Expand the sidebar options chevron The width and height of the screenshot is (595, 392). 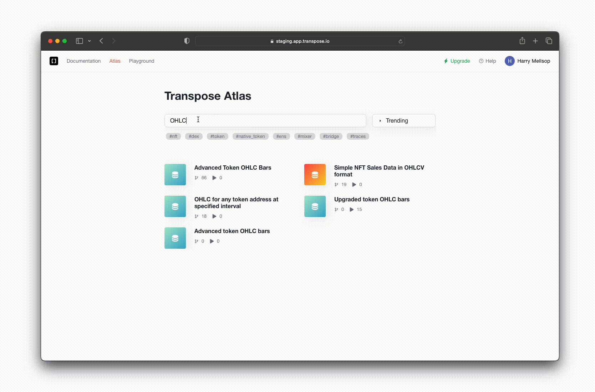[90, 41]
